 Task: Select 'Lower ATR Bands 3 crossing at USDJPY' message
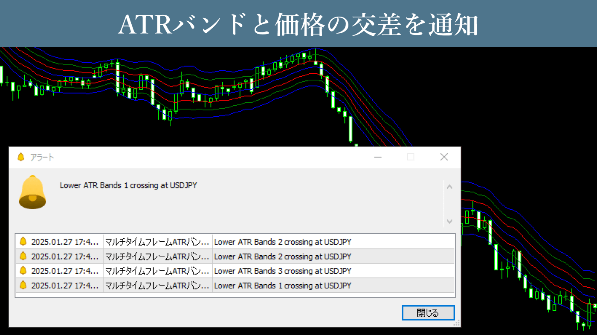click(282, 271)
